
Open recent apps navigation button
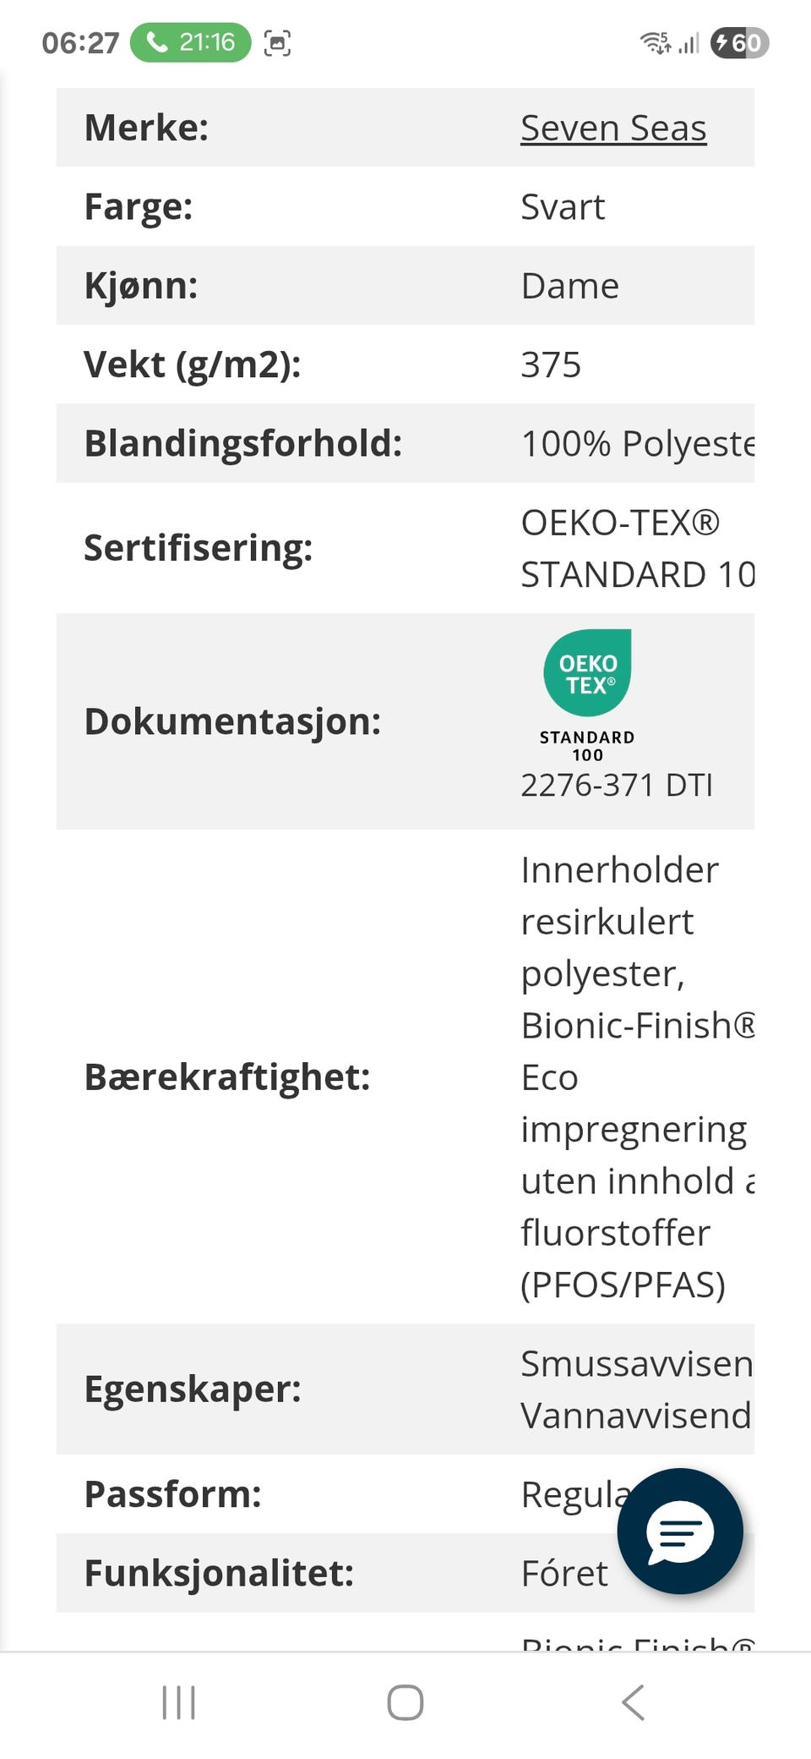178,1702
